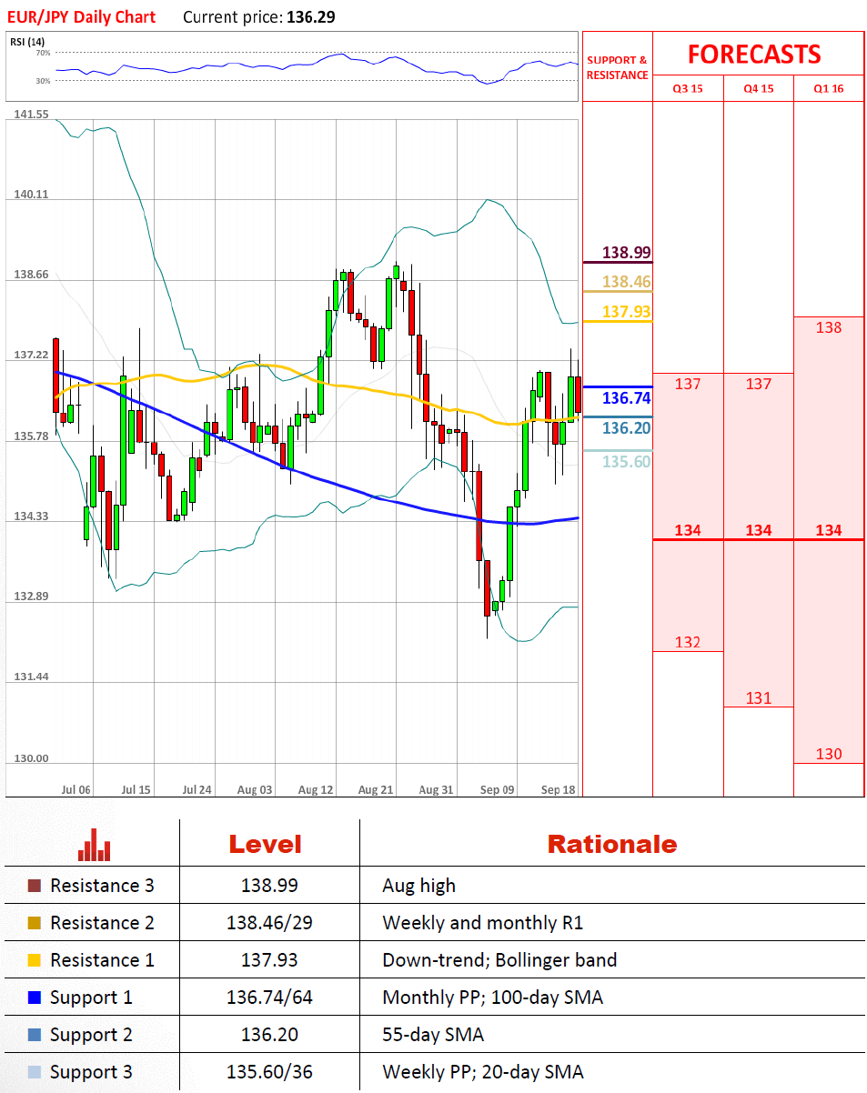
Task: Select the Q1 16 forecast column header
Action: pyautogui.click(x=829, y=89)
